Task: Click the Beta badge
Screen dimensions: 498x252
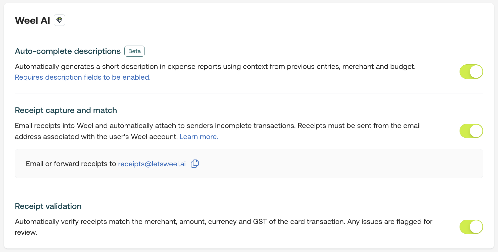Action: (134, 51)
